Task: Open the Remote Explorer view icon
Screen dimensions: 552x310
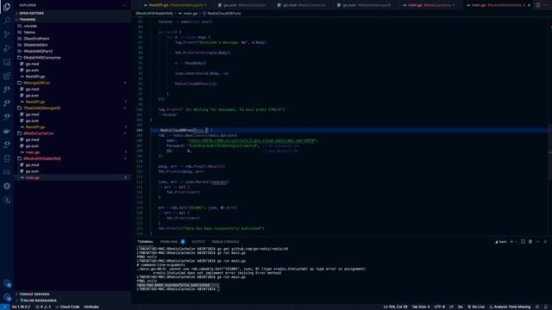Action: (7, 62)
